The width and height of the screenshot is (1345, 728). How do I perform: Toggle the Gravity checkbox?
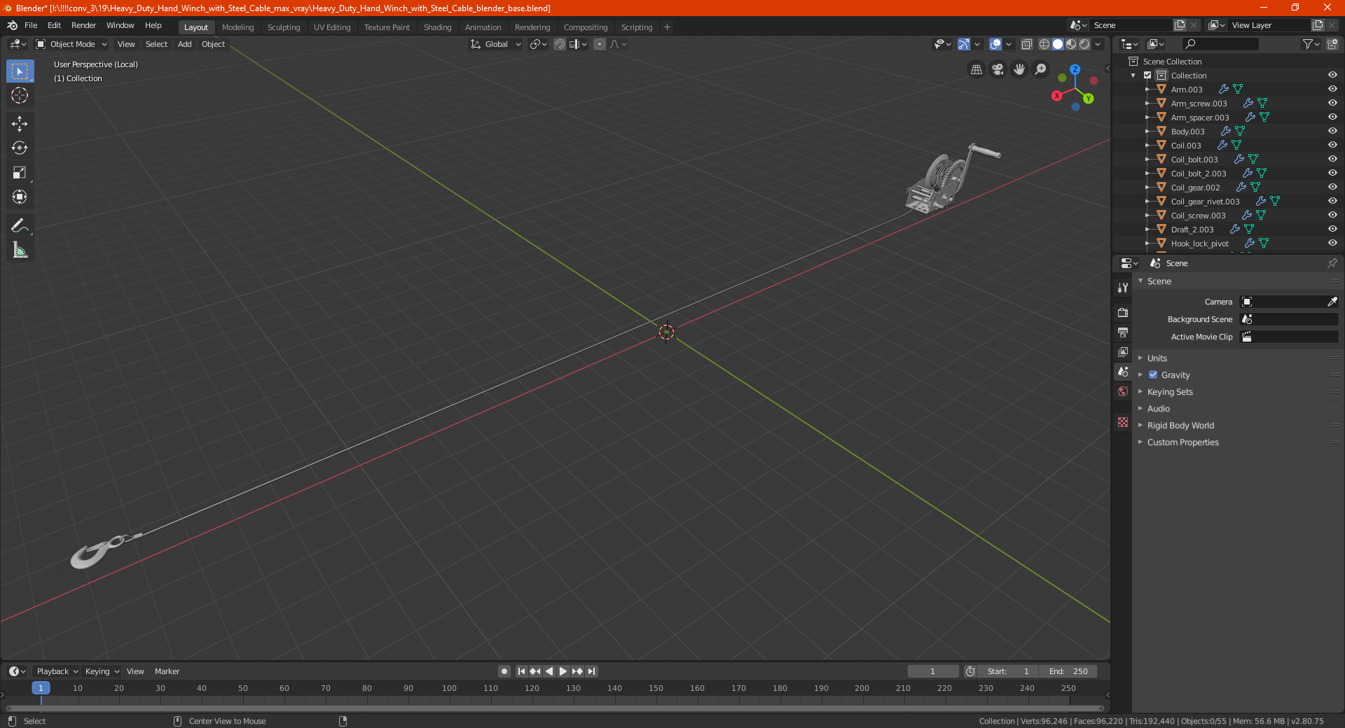[1153, 375]
